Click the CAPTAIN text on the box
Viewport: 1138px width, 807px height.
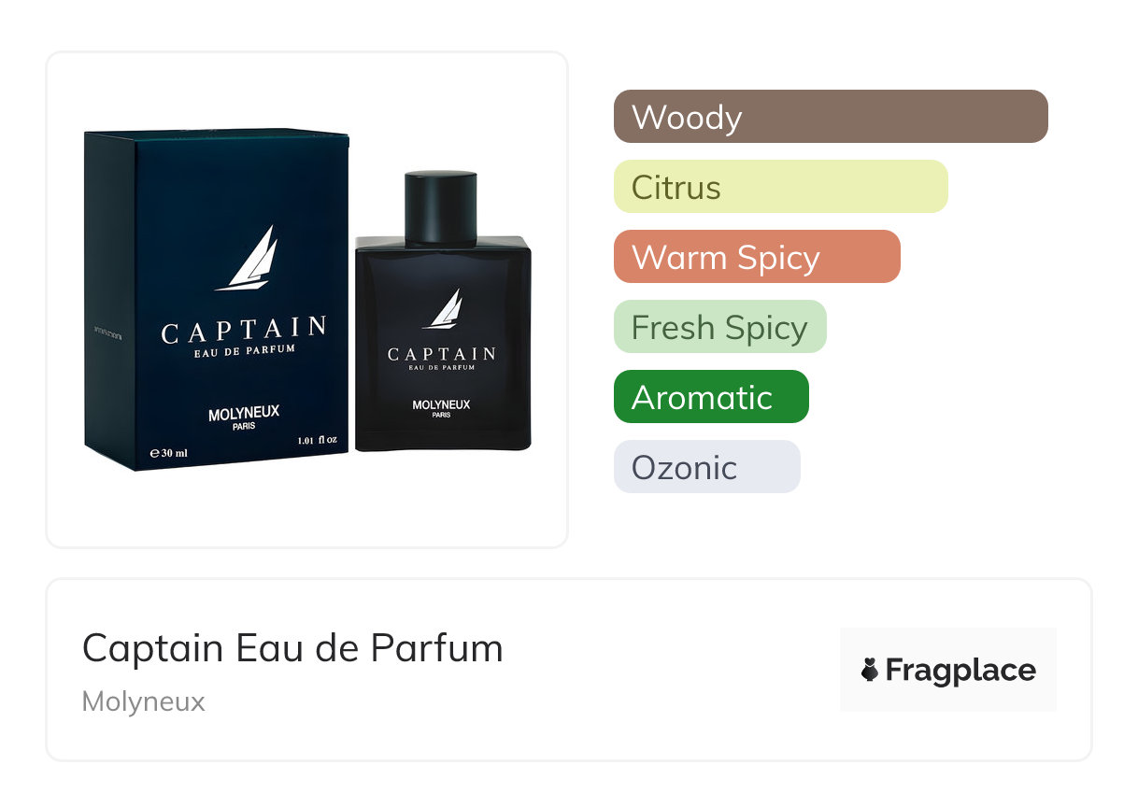pyautogui.click(x=244, y=331)
